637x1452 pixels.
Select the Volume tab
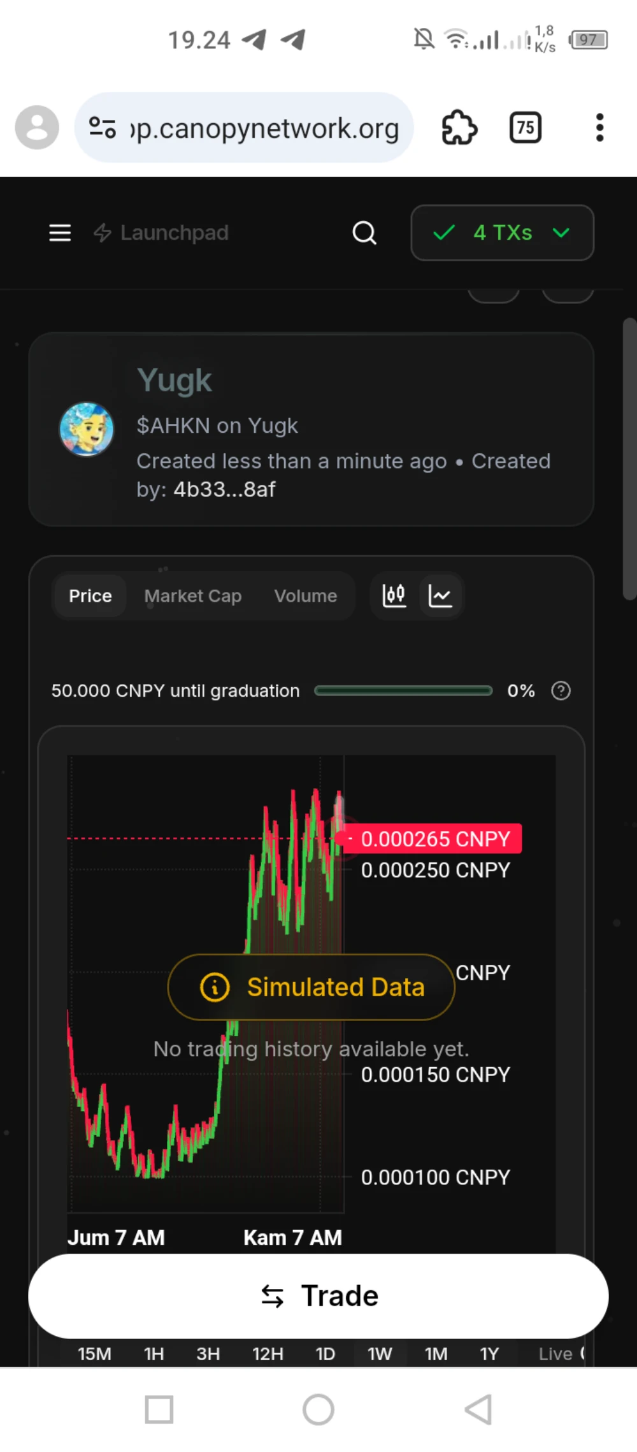306,596
